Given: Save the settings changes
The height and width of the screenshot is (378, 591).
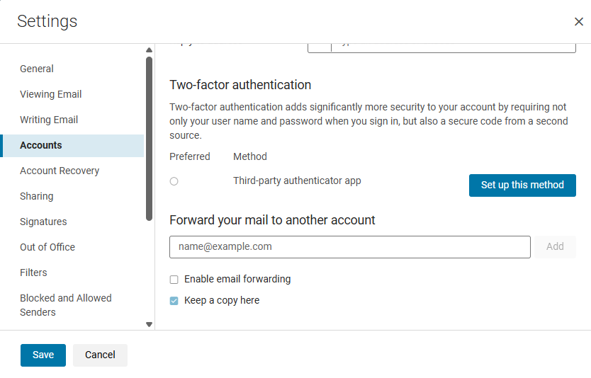Looking at the screenshot, I should click(43, 355).
